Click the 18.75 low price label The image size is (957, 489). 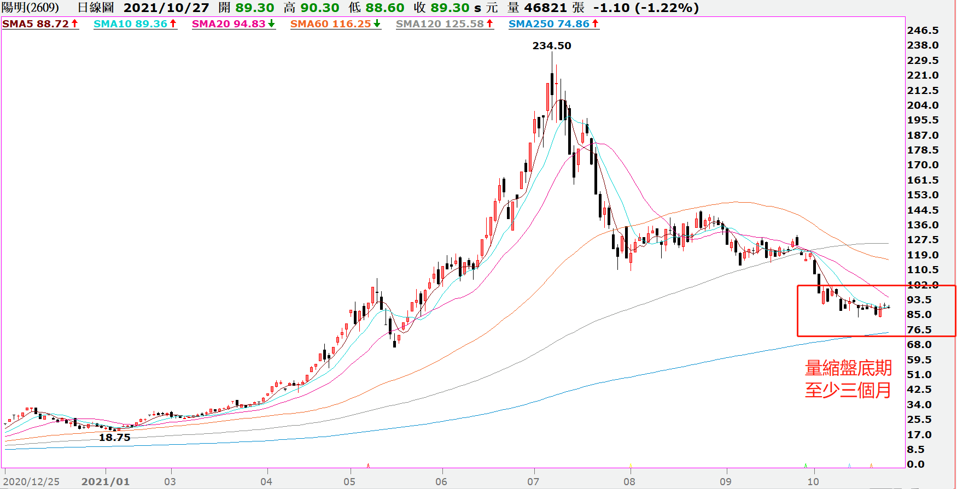coord(114,437)
